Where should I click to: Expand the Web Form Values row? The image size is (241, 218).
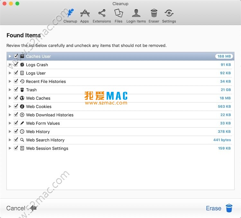[x=10, y=123]
